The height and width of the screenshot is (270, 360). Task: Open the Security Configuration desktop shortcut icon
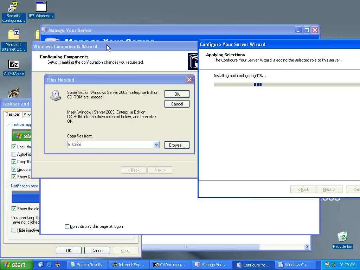pyautogui.click(x=13, y=12)
